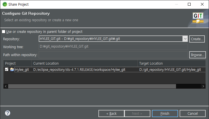This screenshot has height=119, width=209.
Task: Click the GIT wizard banner icon
Action: click(x=198, y=18)
